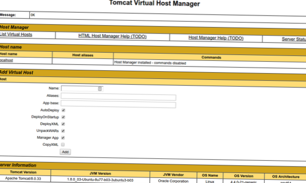Screen dimensions: 306x183
Task: Click the 'Server Information' section heading
Action: (18, 165)
